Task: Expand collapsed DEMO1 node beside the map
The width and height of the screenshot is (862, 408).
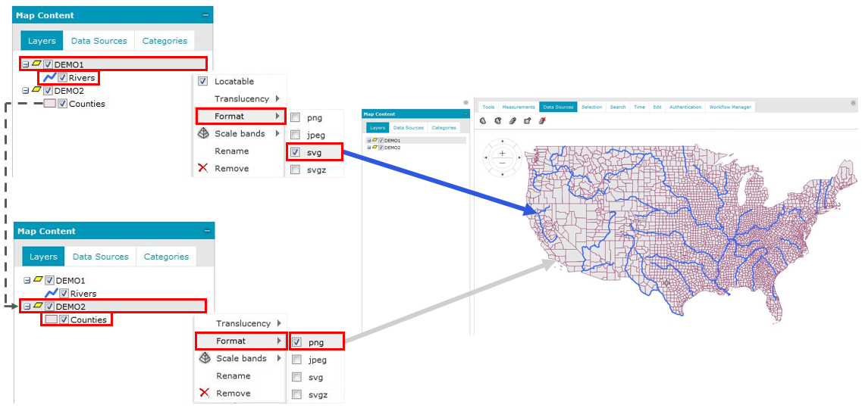Action: click(368, 141)
